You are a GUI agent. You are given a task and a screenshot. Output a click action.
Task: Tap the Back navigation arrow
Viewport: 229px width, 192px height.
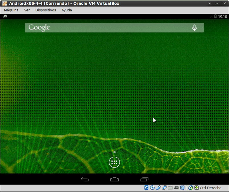[85, 179]
